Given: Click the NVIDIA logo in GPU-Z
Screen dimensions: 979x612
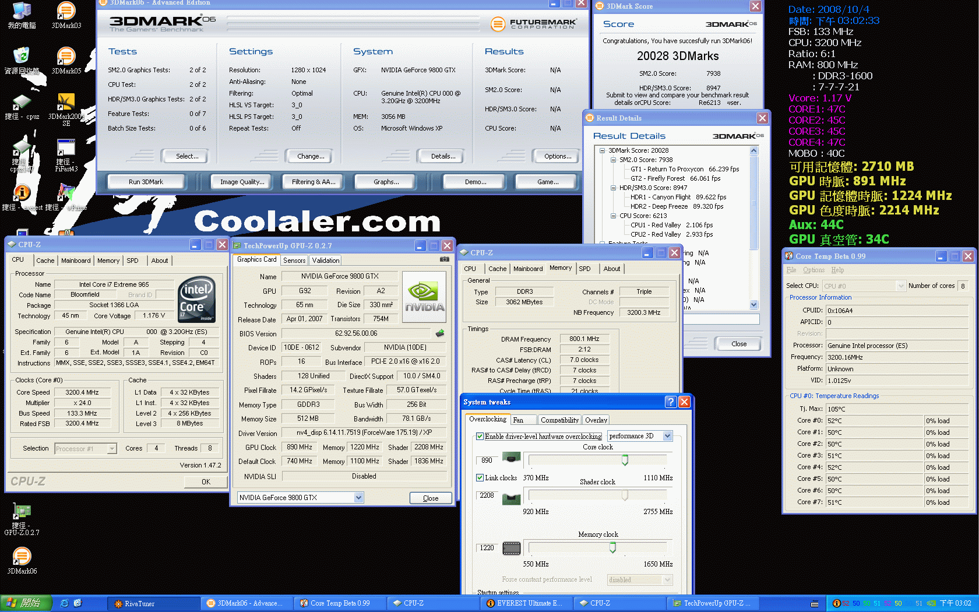Looking at the screenshot, I should 424,297.
